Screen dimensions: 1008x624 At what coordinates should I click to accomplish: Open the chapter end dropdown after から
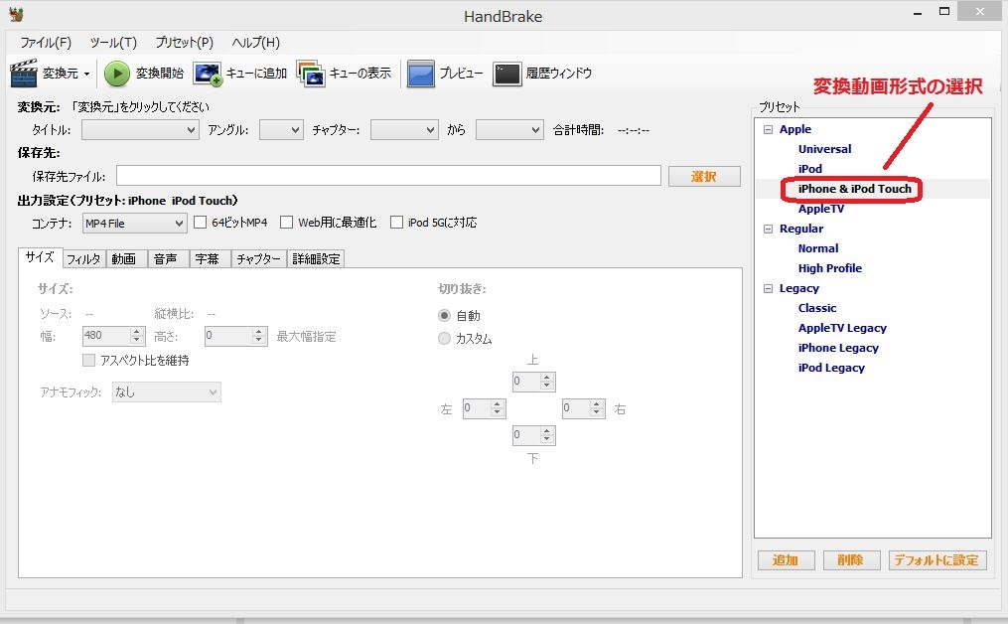tap(509, 130)
